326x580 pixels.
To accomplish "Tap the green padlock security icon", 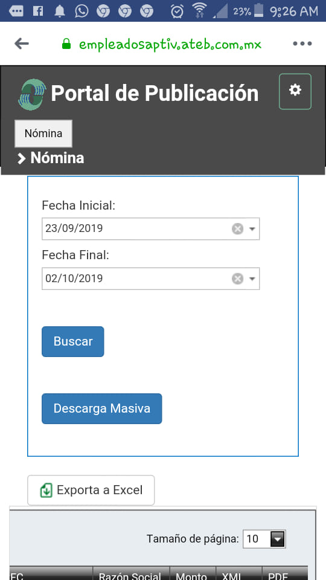I will point(66,44).
